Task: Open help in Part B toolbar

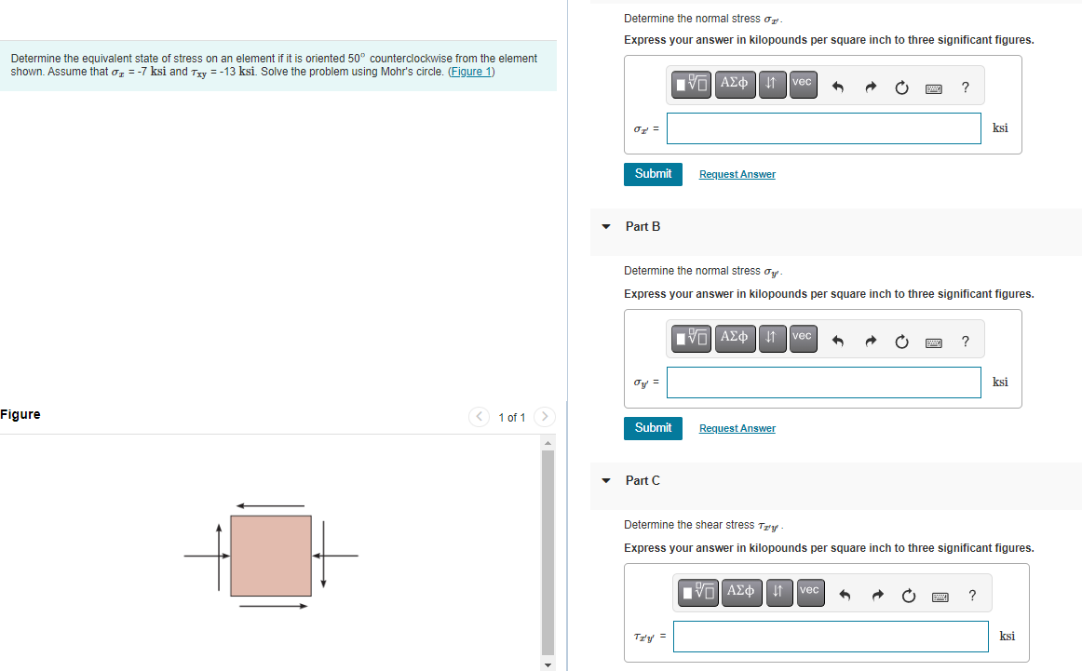Action: click(966, 342)
